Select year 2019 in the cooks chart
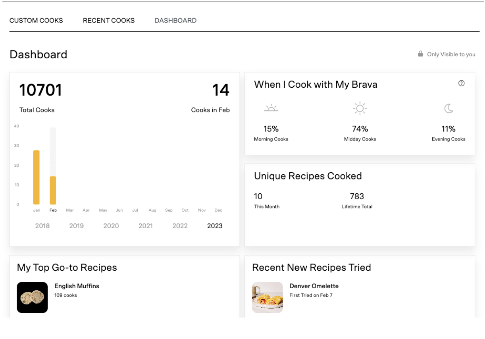 [x=77, y=226]
